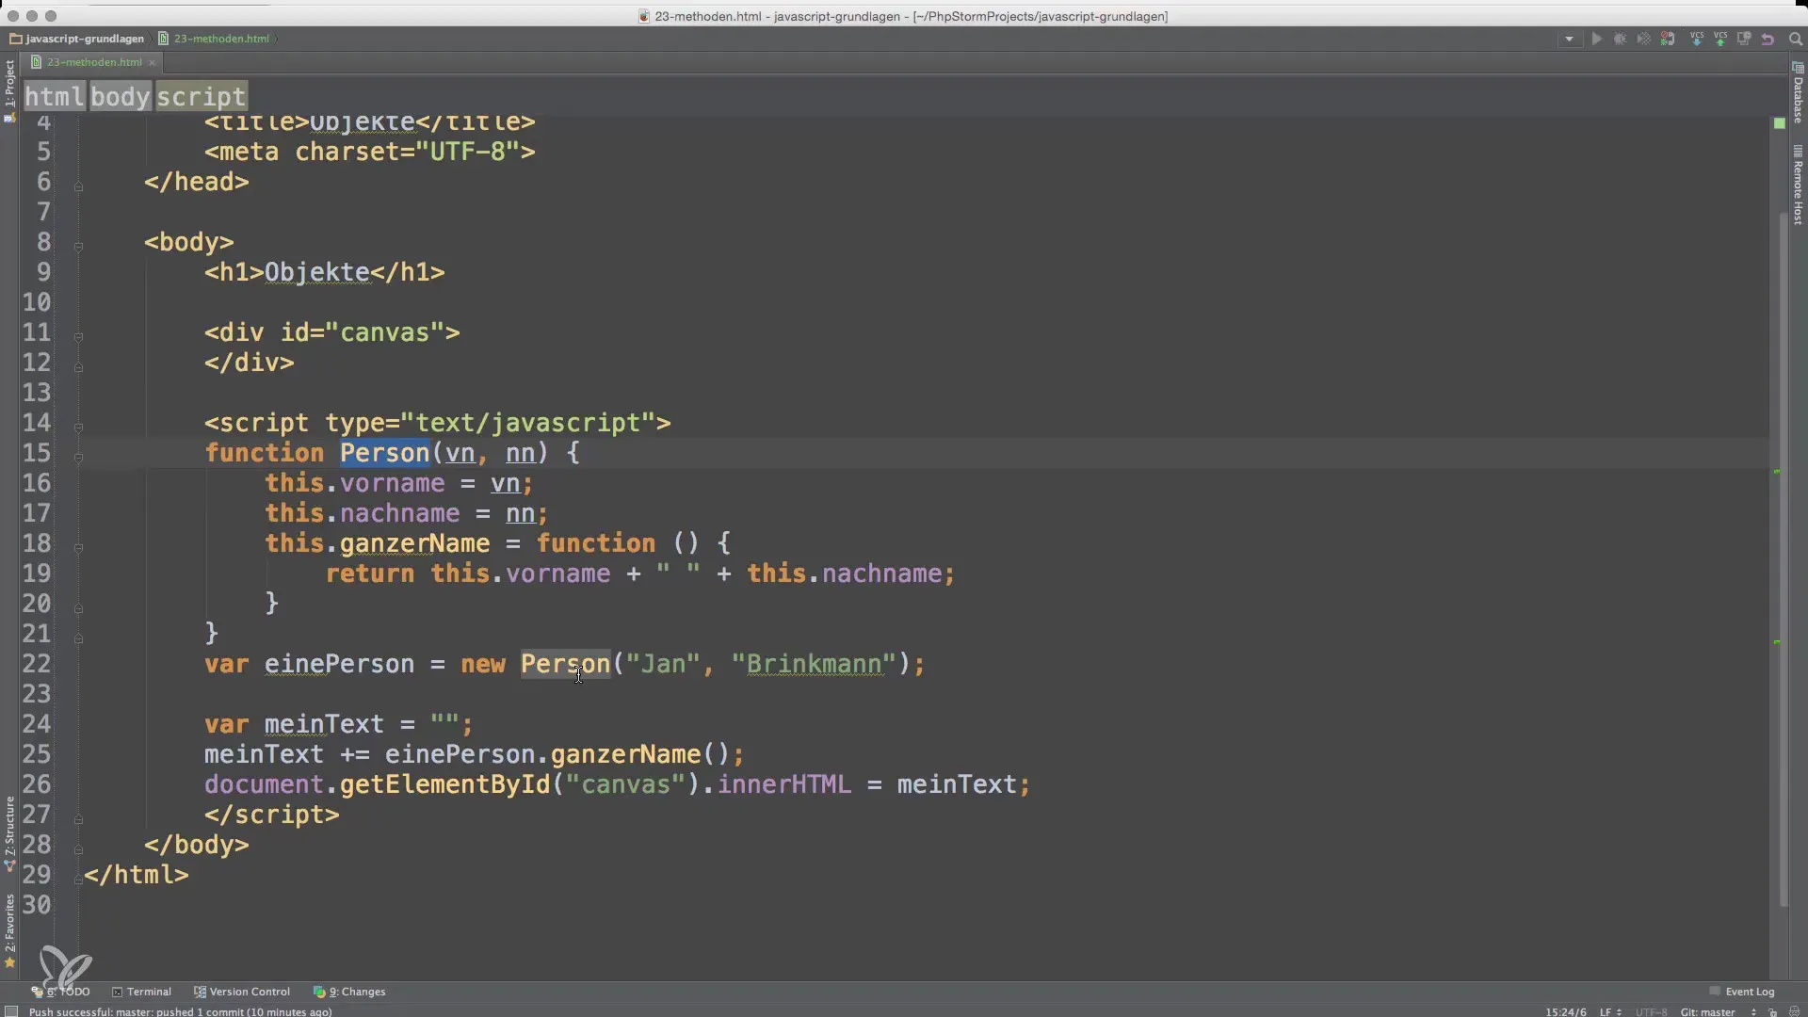The height and width of the screenshot is (1017, 1808).
Task: Click listen for PHP debug connections icon
Action: 1668,40
